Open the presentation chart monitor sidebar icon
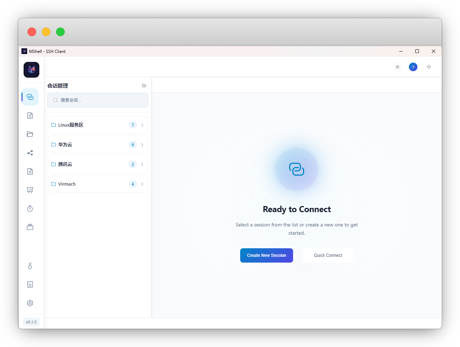 pyautogui.click(x=30, y=190)
